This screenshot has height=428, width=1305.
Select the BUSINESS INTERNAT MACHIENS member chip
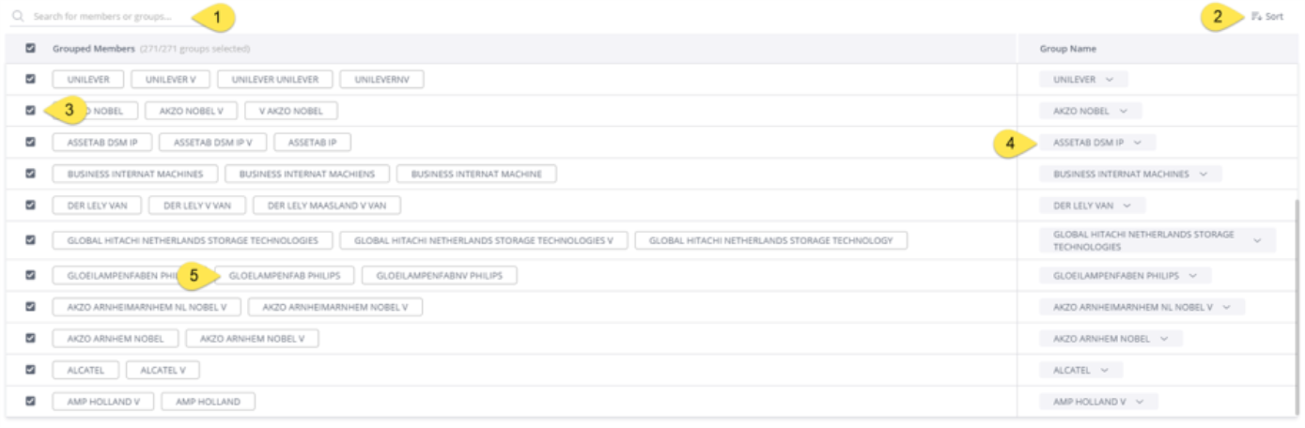point(307,174)
